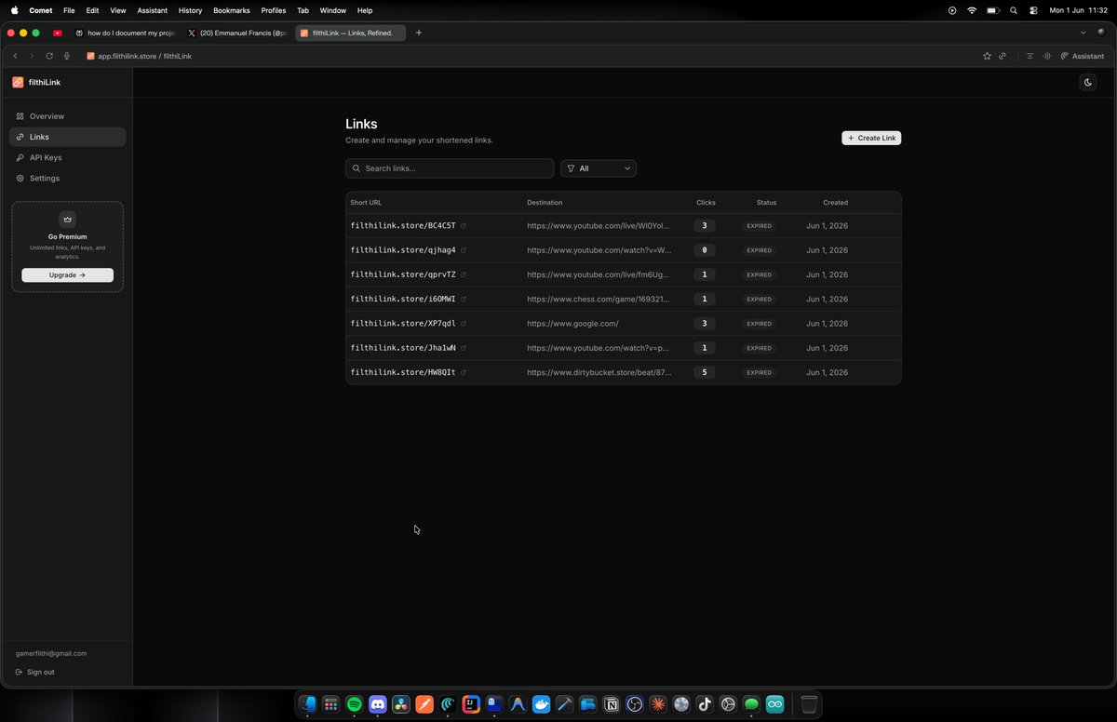This screenshot has width=1117, height=722.
Task: Open Spotify from the Dock
Action: (355, 704)
